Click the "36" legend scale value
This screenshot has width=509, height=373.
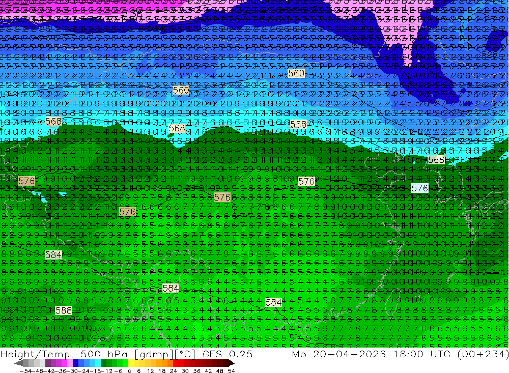point(196,371)
